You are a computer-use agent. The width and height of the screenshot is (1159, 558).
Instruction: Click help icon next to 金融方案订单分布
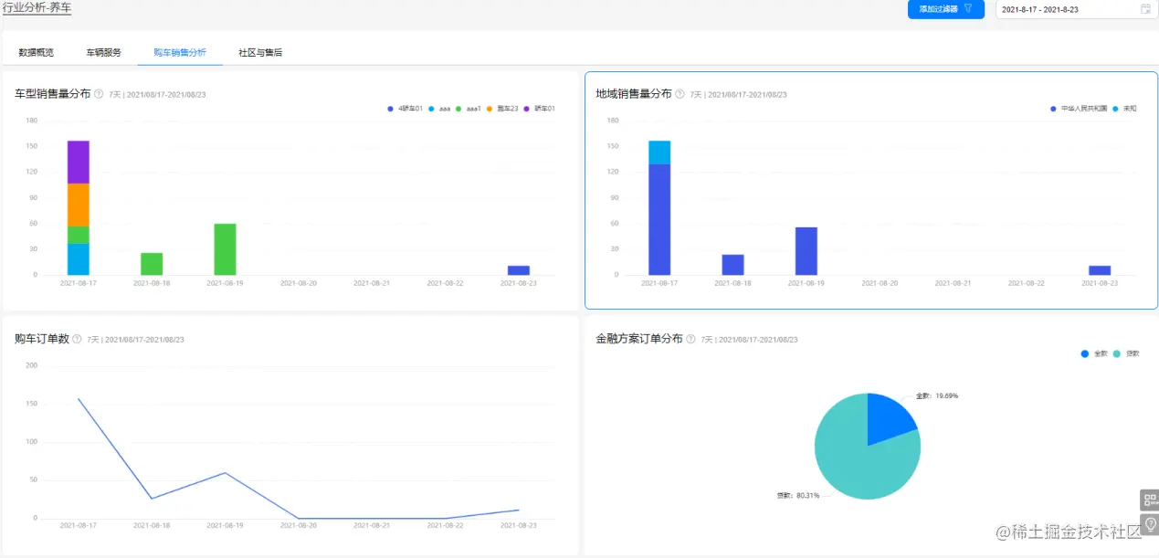pyautogui.click(x=690, y=339)
